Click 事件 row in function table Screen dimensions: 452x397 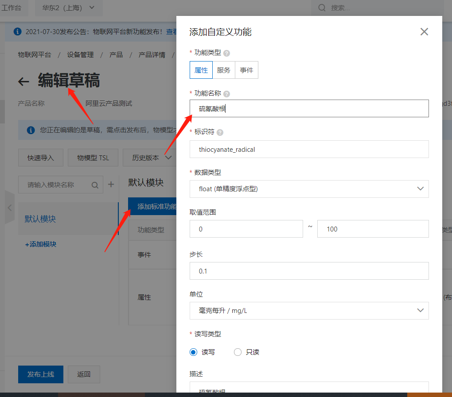point(152,255)
